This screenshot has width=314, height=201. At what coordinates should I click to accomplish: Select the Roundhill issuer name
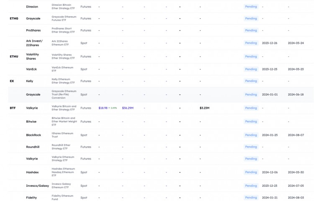coord(33,147)
